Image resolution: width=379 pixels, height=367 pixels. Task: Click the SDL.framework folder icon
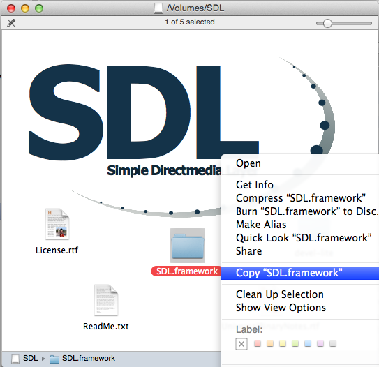(188, 246)
